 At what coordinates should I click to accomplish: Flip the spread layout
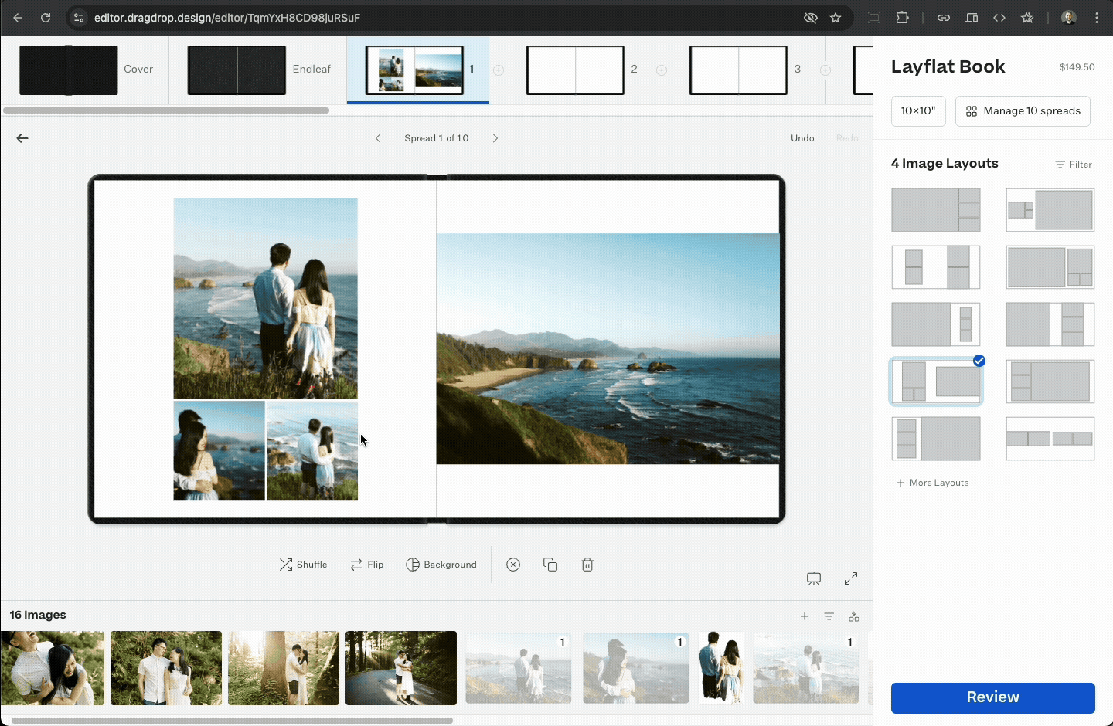[x=366, y=565]
